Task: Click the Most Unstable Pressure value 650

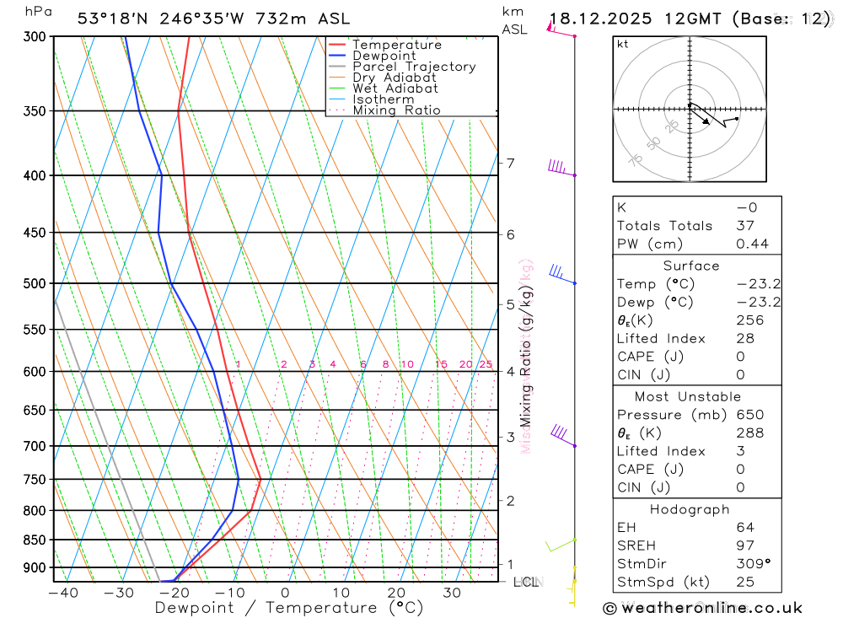Action: pos(750,415)
